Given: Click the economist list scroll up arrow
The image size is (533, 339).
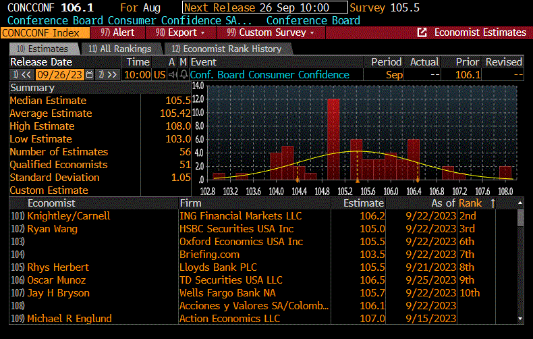Looking at the screenshot, I should coord(520,203).
